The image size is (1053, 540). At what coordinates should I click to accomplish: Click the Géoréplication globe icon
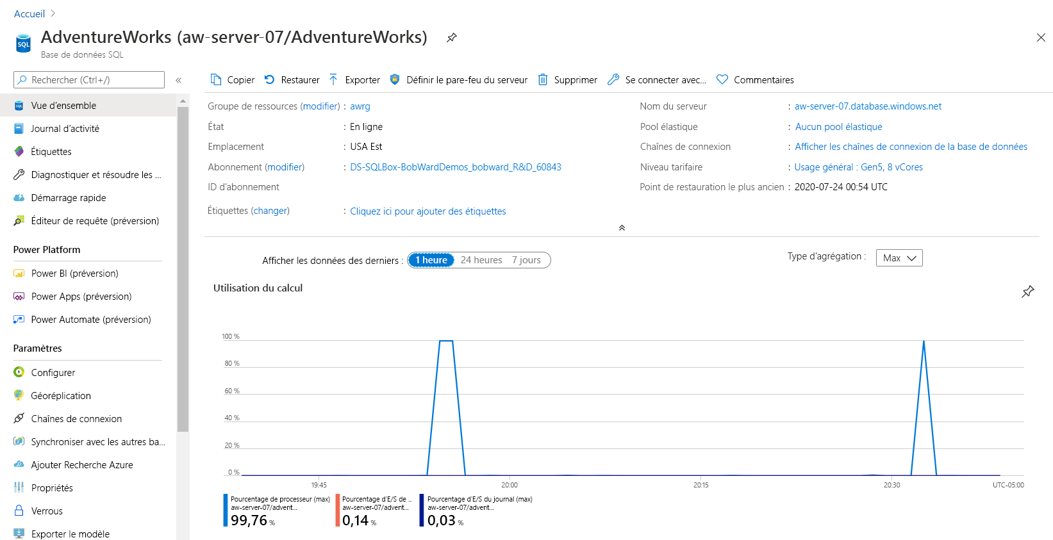click(19, 395)
